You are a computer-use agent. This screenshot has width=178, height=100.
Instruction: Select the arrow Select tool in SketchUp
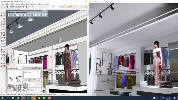tap(1, 13)
